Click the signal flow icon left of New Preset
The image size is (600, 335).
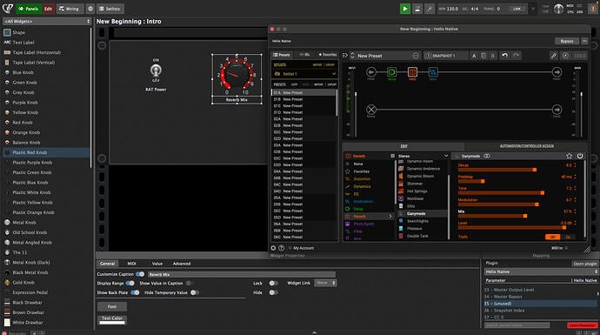(344, 56)
